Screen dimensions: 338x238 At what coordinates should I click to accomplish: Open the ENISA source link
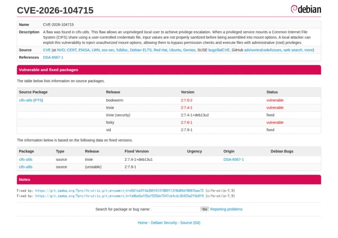[x=84, y=50]
